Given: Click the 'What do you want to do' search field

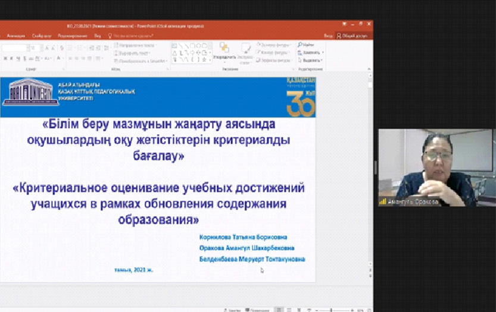Looking at the screenshot, I should pyautogui.click(x=134, y=36).
